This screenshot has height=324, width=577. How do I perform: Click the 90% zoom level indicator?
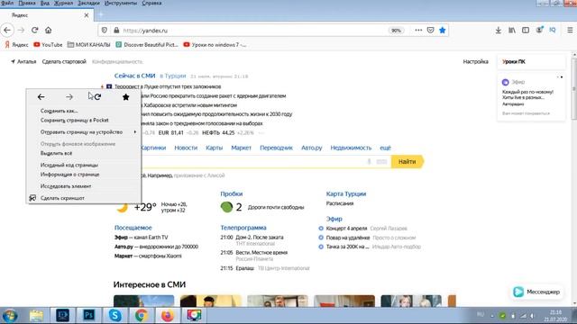(x=396, y=31)
